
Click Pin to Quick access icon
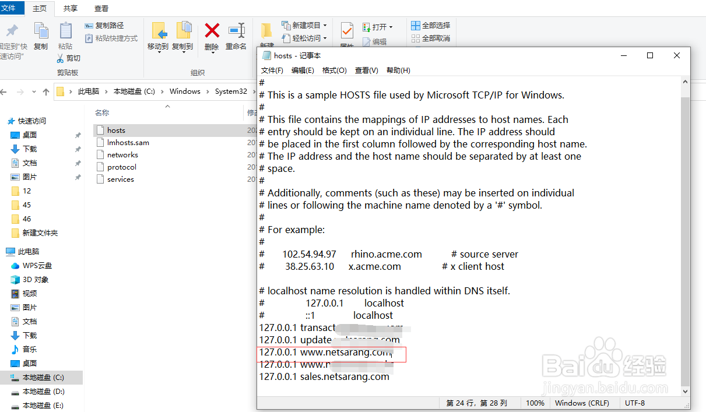pyautogui.click(x=11, y=30)
